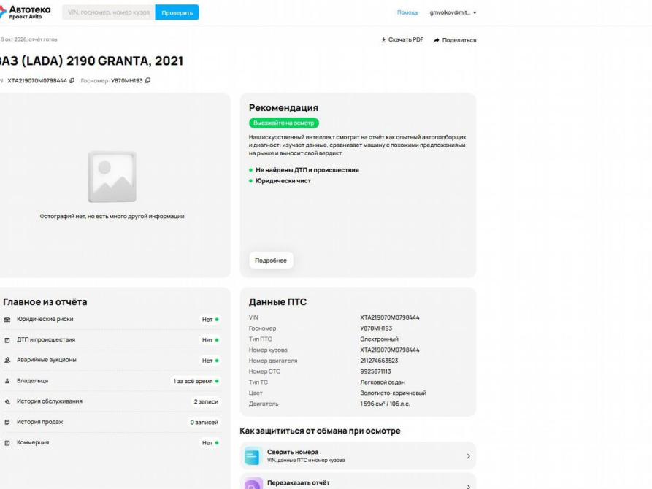The image size is (652, 489).
Task: Expand Сверить номера with its chevron
Action: [x=468, y=456]
